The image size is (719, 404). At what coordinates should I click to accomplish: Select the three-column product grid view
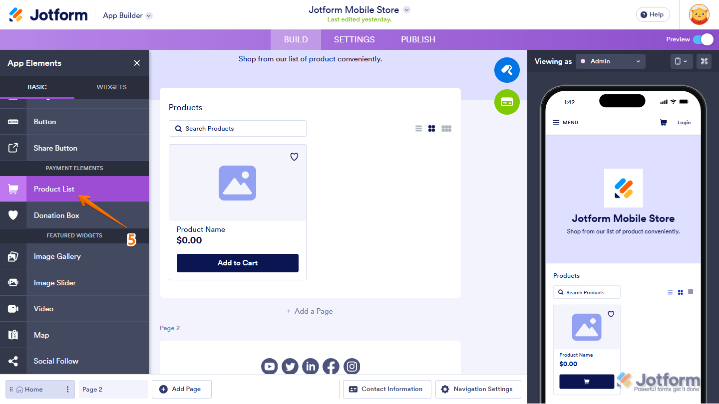pos(446,128)
